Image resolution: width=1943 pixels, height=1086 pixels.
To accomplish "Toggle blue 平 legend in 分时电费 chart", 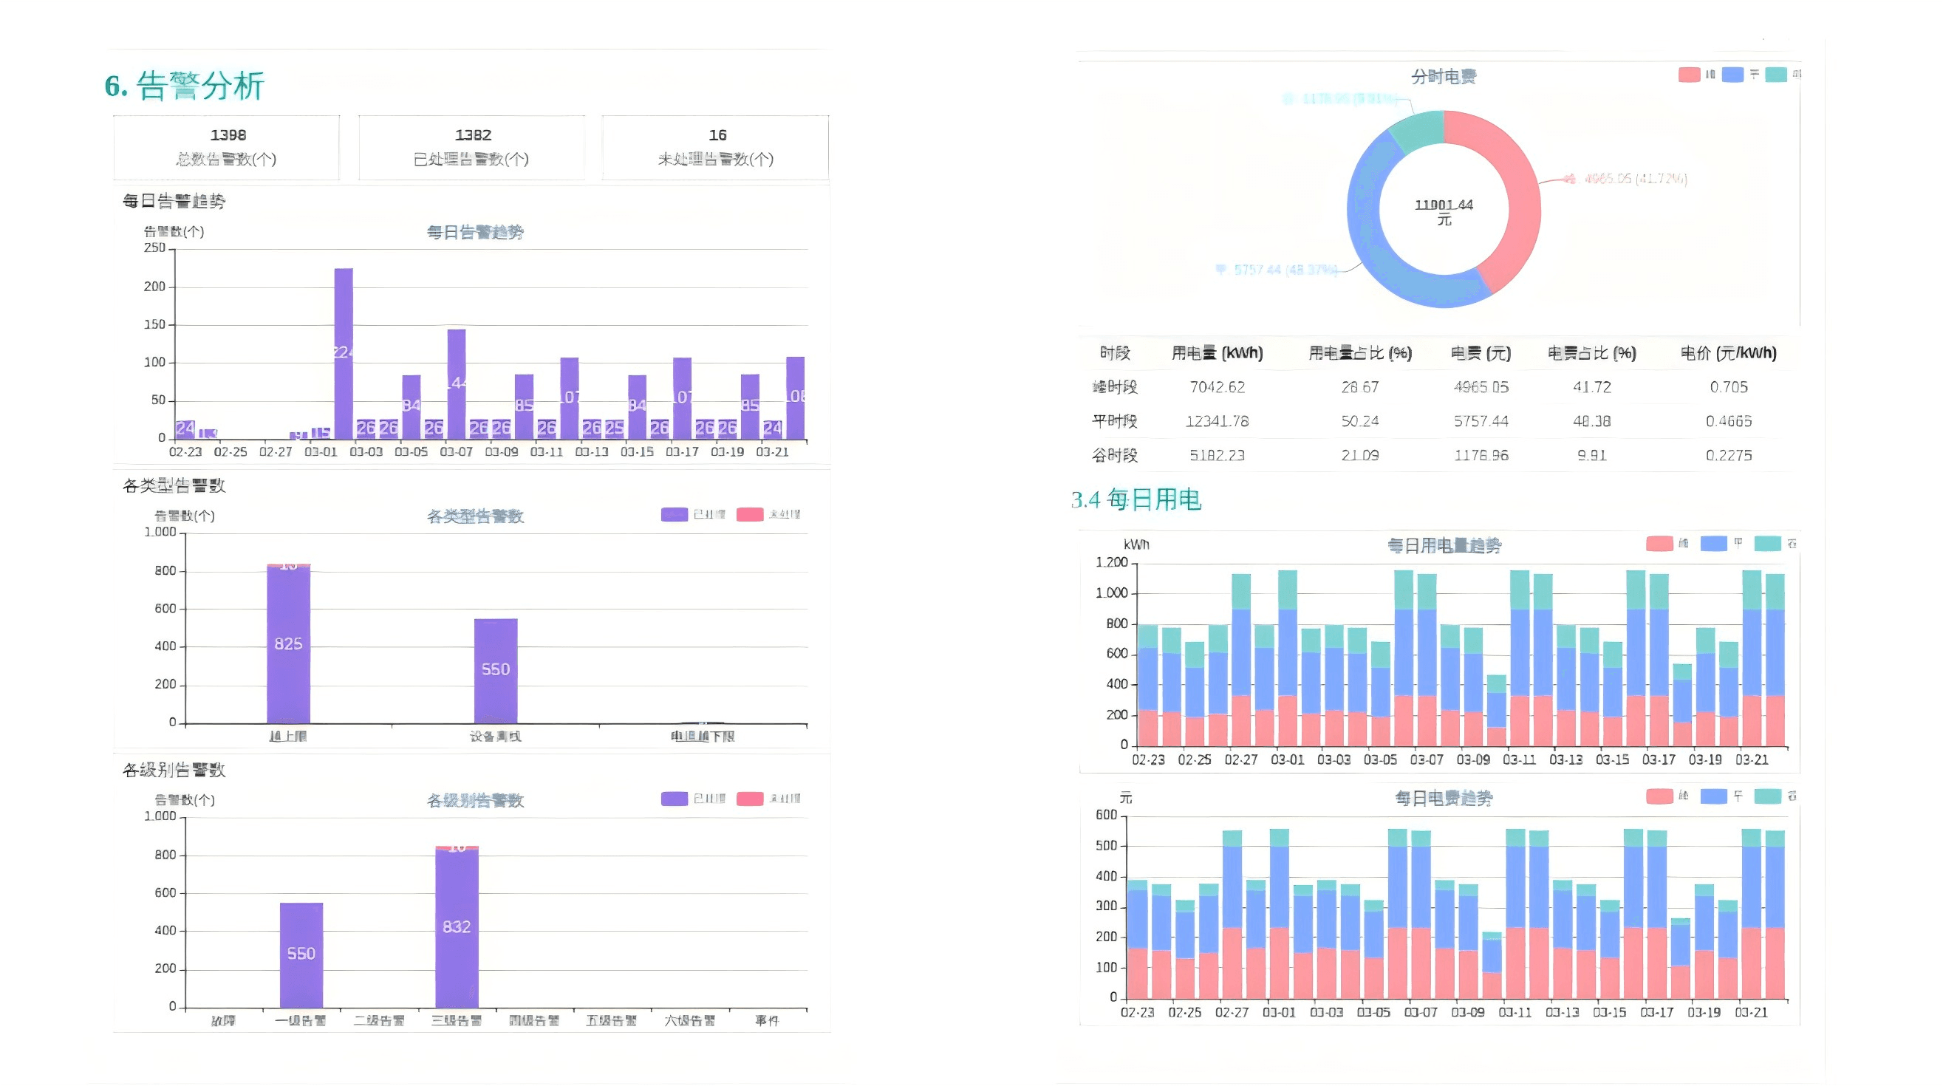I will (x=1732, y=74).
